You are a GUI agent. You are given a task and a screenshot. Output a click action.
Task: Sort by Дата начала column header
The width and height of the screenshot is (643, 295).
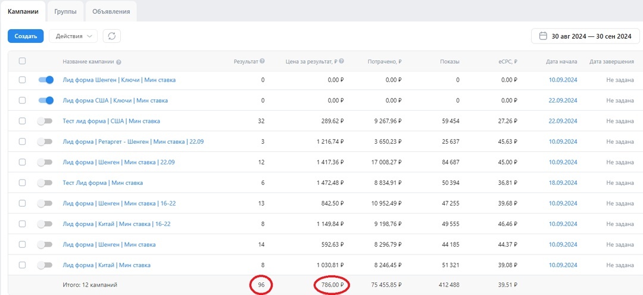coord(561,62)
